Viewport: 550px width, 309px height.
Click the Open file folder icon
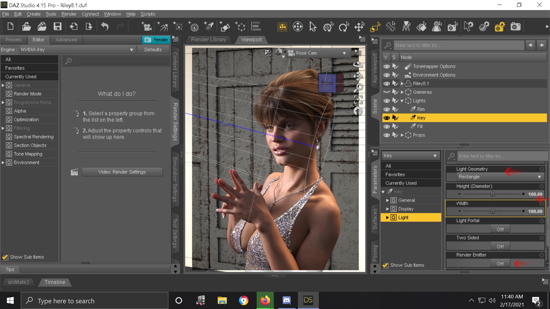(x=26, y=27)
